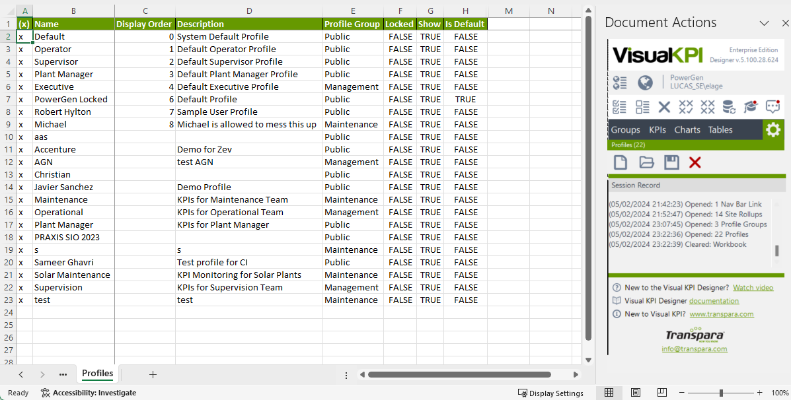The width and height of the screenshot is (791, 400).
Task: Click the unchecked list deselect-all icon
Action: 642,107
